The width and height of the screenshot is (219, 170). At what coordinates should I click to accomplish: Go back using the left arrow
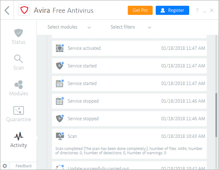coord(7,10)
